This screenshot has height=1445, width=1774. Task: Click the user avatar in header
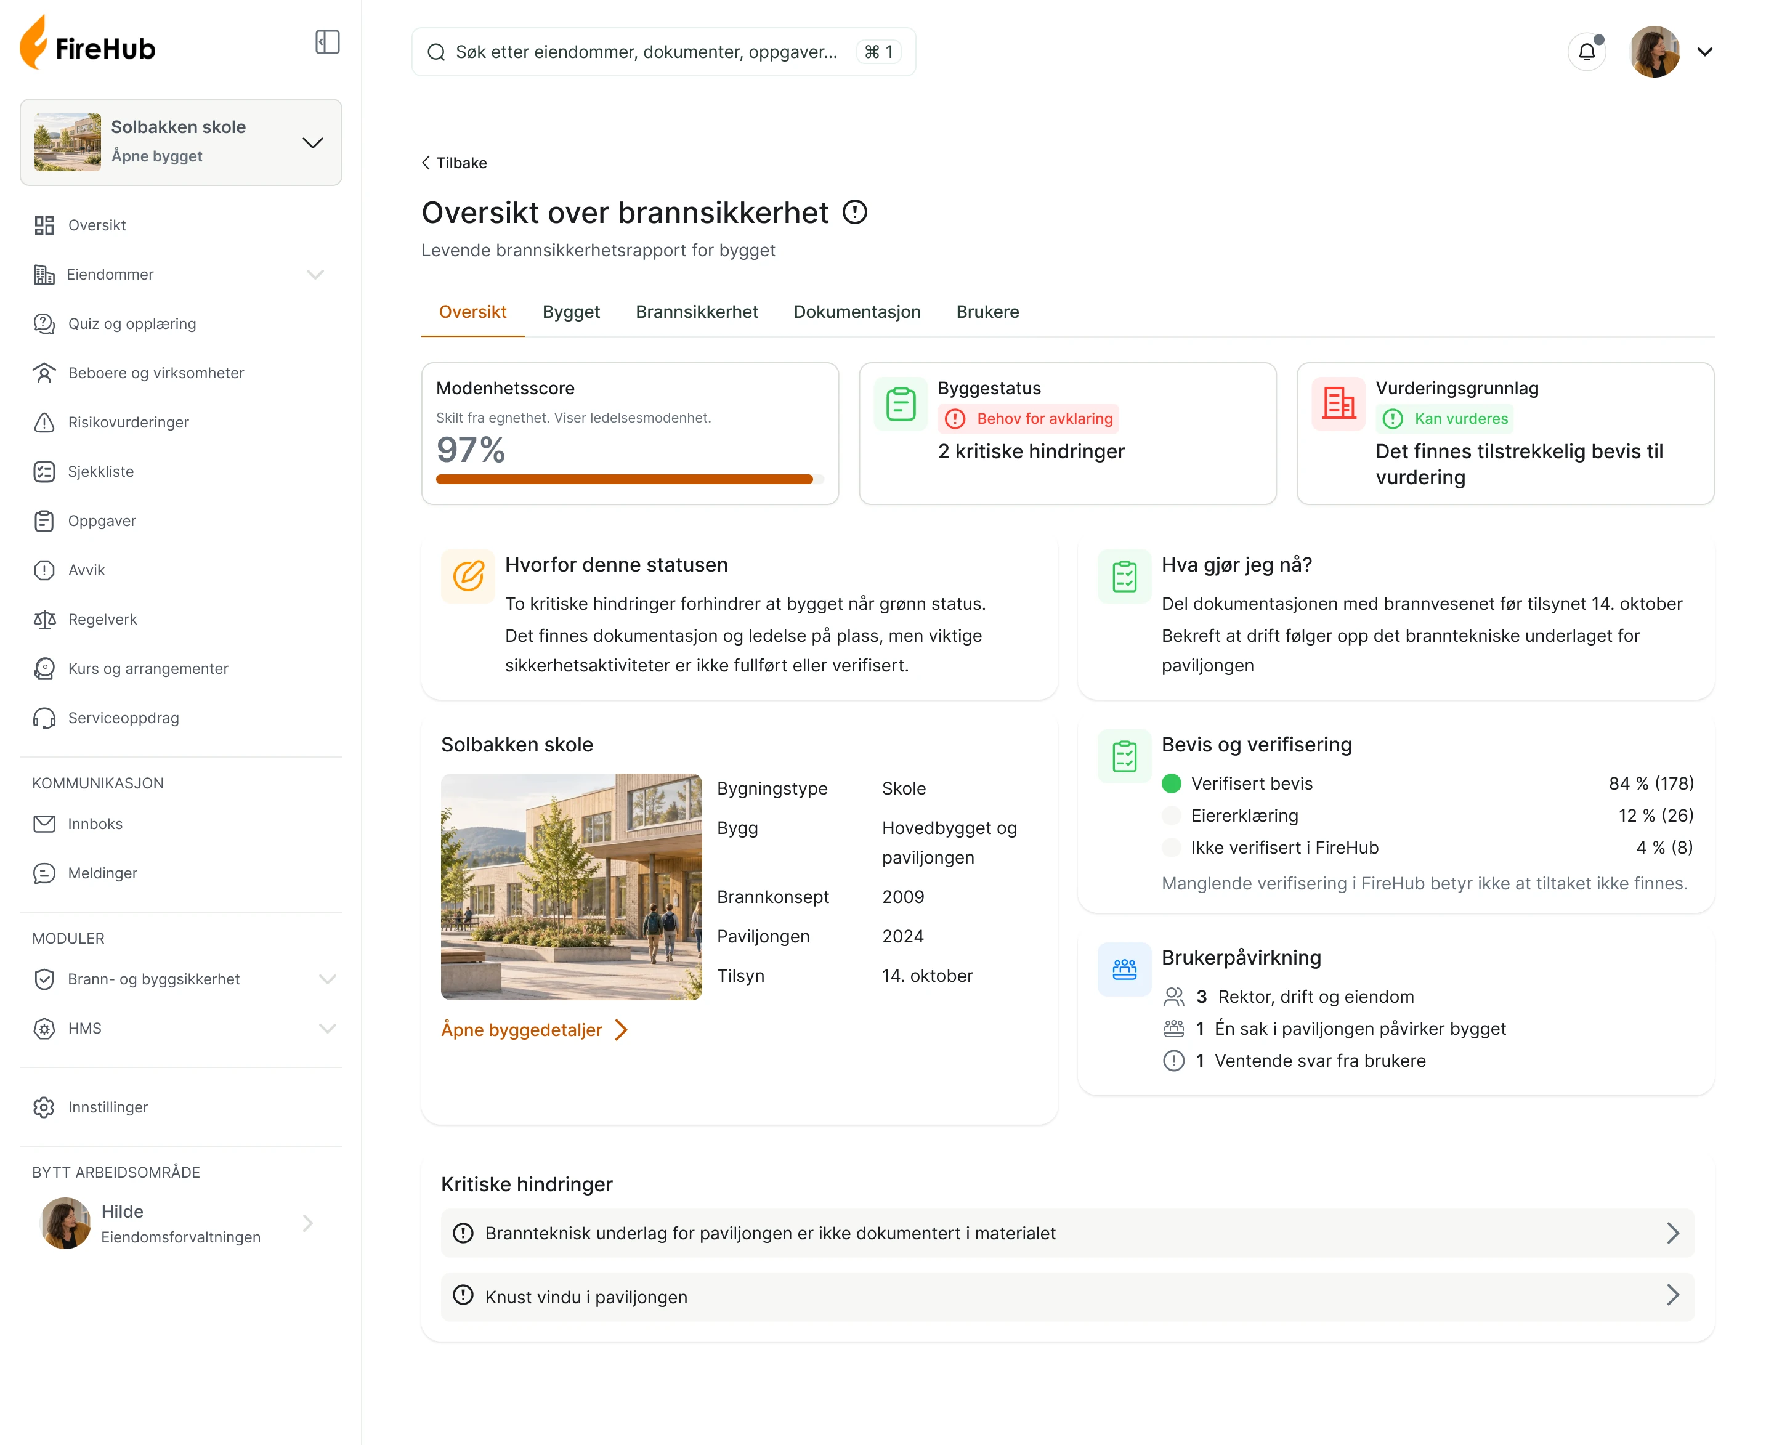(1654, 52)
